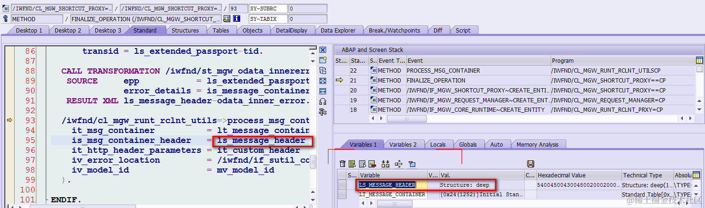Click horizontal scrollbar under ABAP stack table
Screen dimensions: 705x208
(x=406, y=119)
